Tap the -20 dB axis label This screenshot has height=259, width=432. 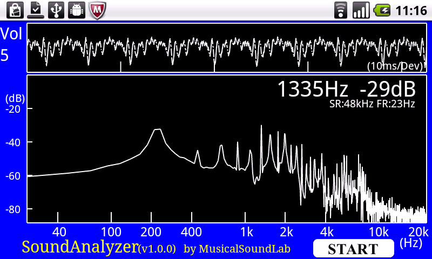(13, 110)
